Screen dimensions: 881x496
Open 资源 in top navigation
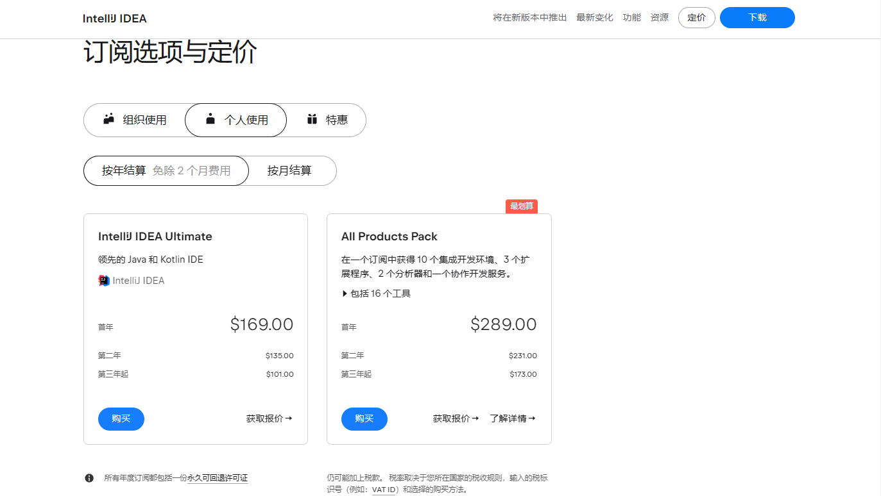tap(660, 18)
